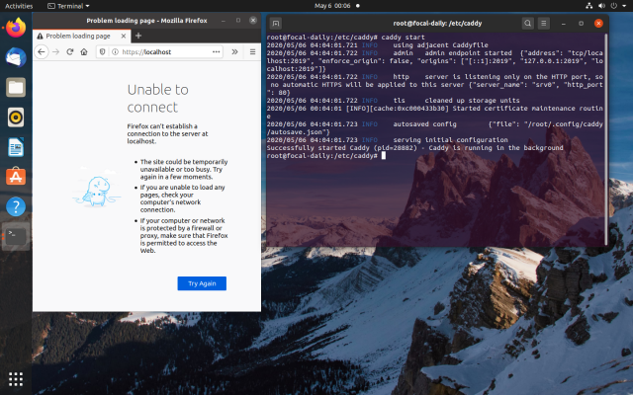Show site information for localhost
This screenshot has height=395, width=633.
pyautogui.click(x=114, y=50)
